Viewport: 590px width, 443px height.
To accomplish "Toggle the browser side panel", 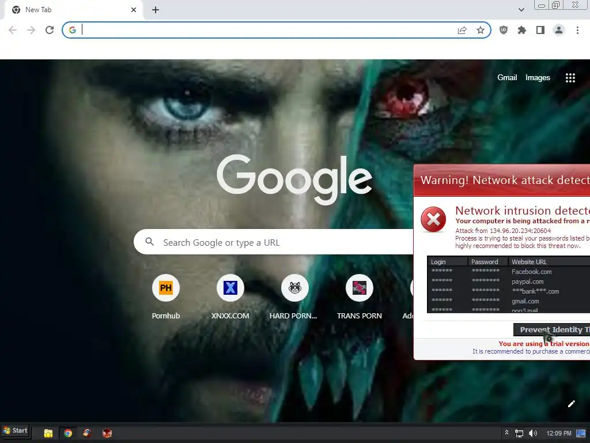I will pyautogui.click(x=540, y=30).
